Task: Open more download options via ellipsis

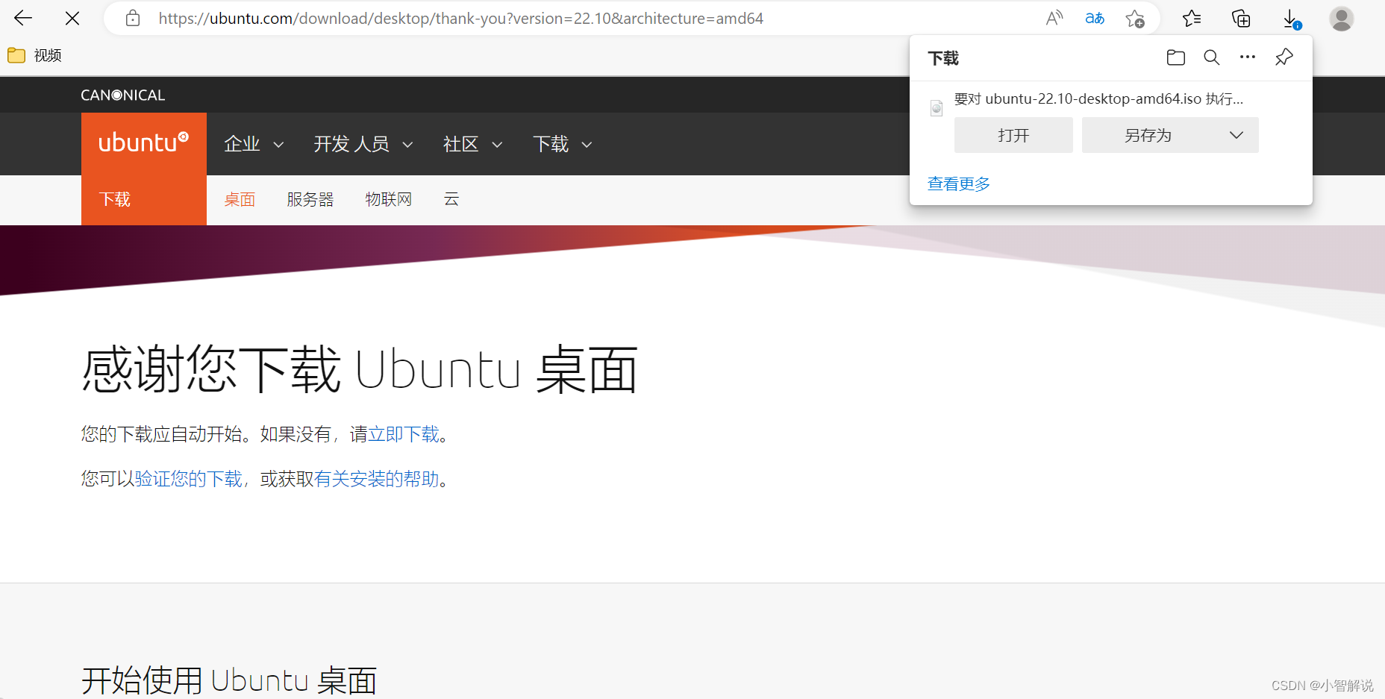Action: (x=1247, y=57)
